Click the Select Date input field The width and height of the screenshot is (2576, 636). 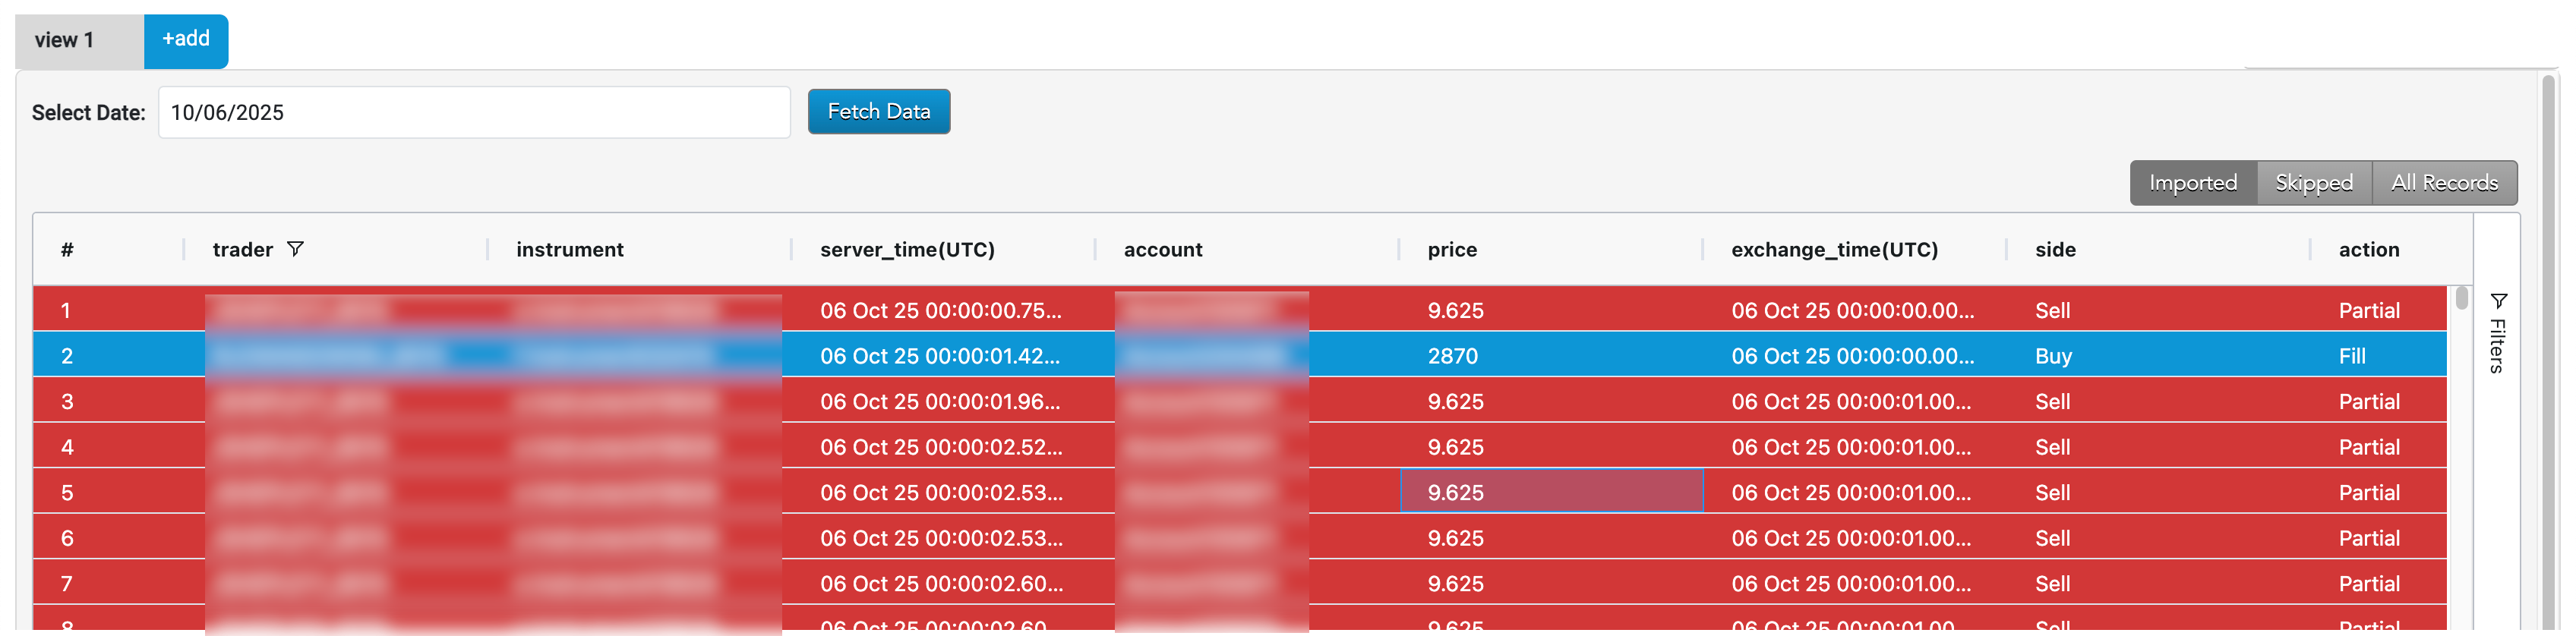473,113
